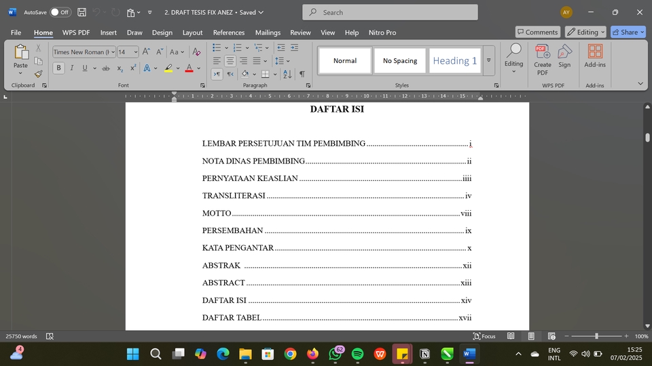
Task: Open the File menu
Action: point(16,33)
